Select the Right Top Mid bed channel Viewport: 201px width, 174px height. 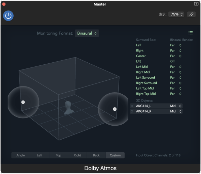coord(146,94)
